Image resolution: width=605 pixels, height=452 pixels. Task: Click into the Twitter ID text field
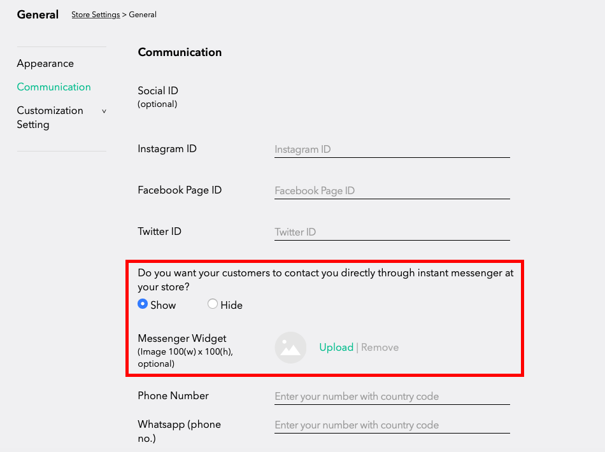tap(392, 232)
